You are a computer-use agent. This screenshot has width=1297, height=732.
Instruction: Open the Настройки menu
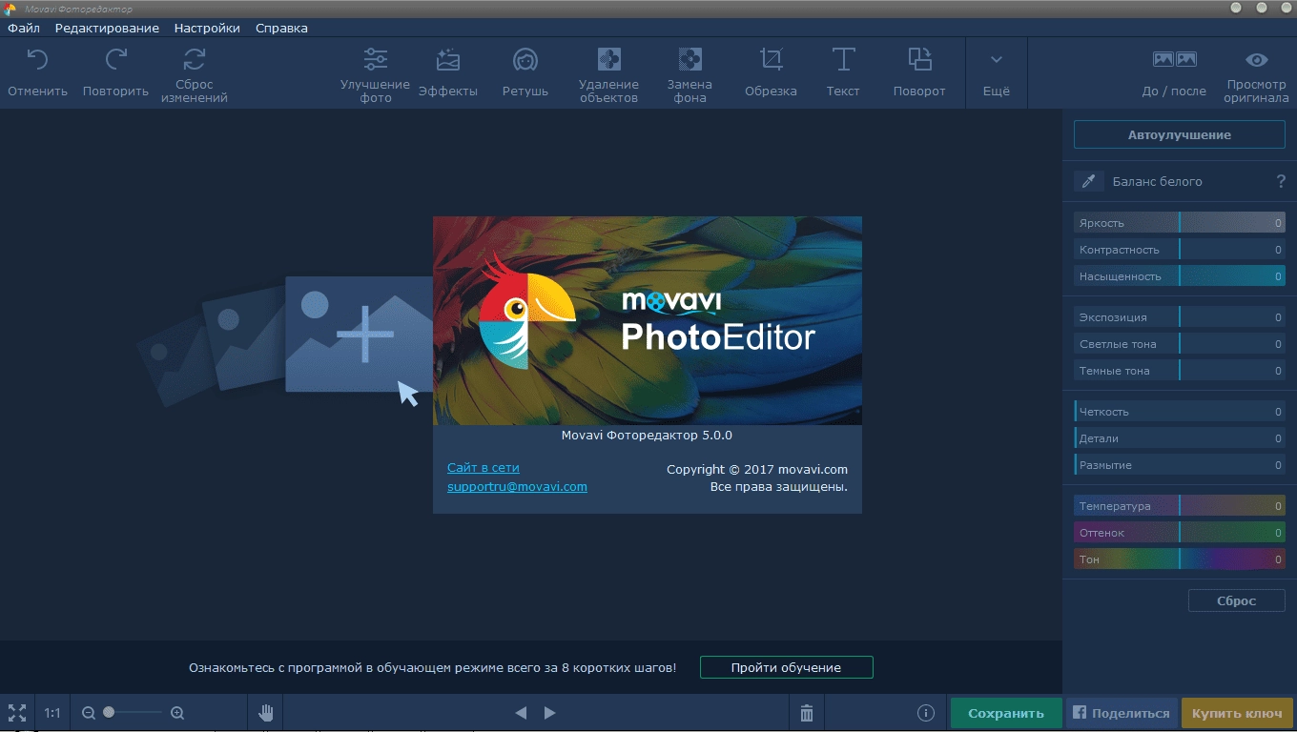(x=207, y=28)
